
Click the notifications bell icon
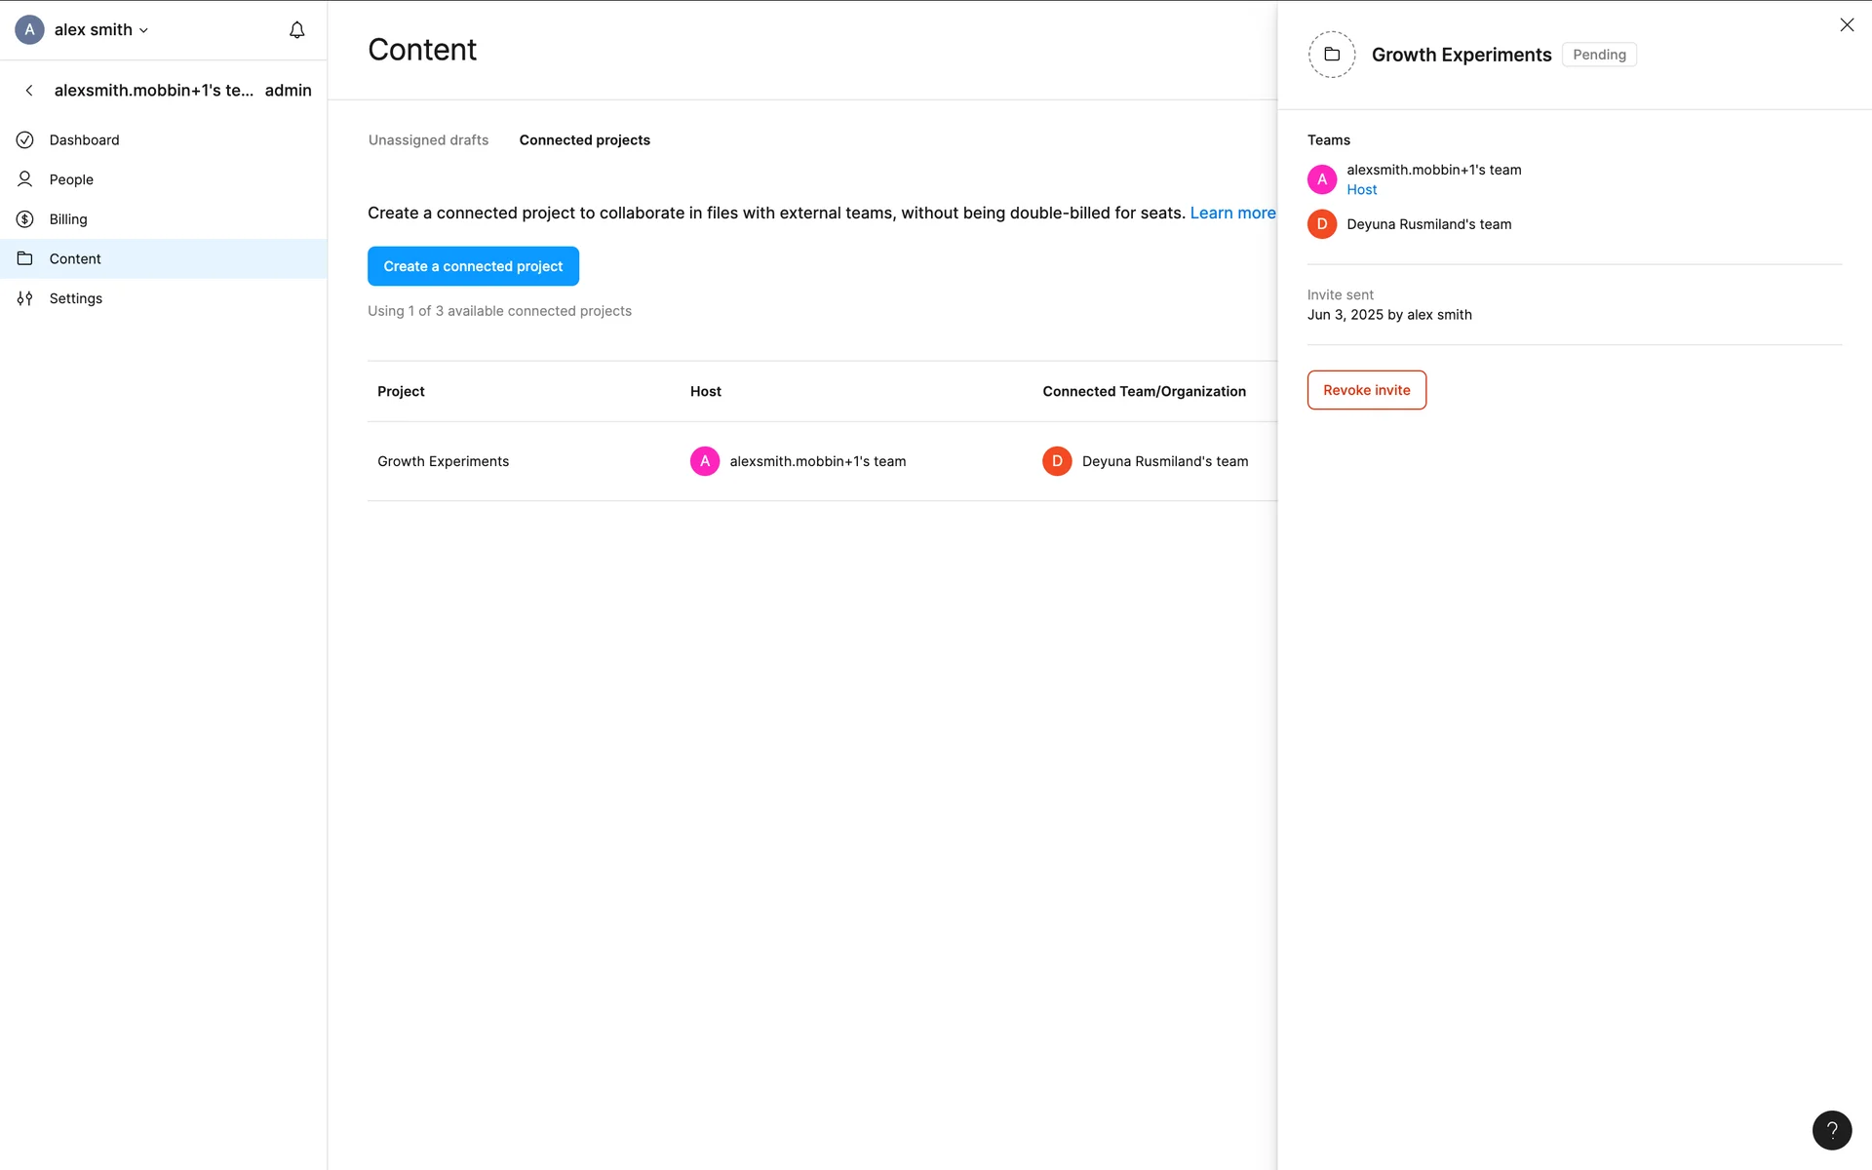click(x=296, y=30)
